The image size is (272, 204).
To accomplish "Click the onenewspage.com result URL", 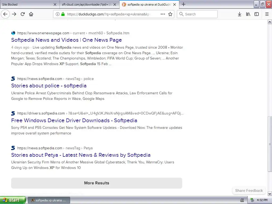I will [73, 33].
